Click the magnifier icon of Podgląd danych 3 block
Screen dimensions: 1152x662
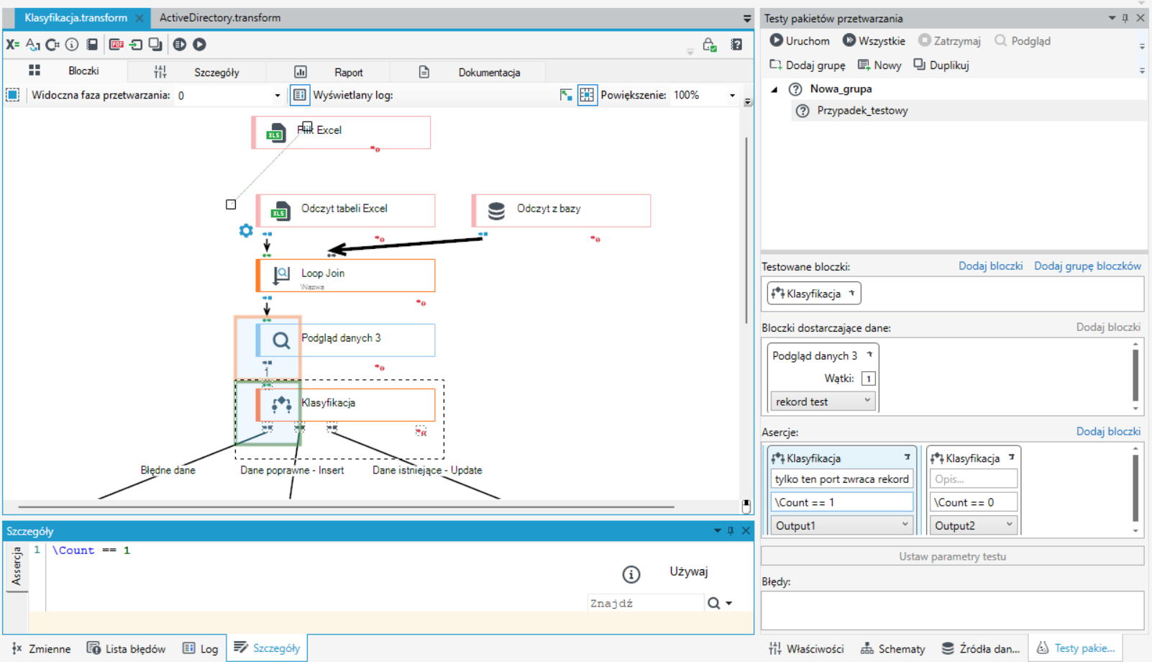point(281,340)
